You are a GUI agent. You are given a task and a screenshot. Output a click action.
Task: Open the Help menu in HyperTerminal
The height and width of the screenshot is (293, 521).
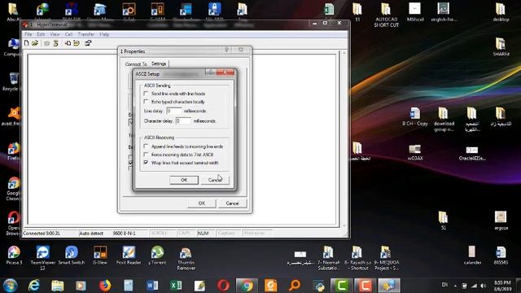(x=104, y=34)
